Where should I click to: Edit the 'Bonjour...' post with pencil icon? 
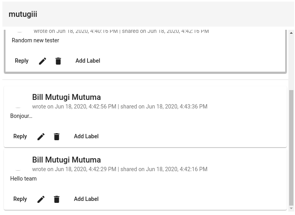[41, 137]
